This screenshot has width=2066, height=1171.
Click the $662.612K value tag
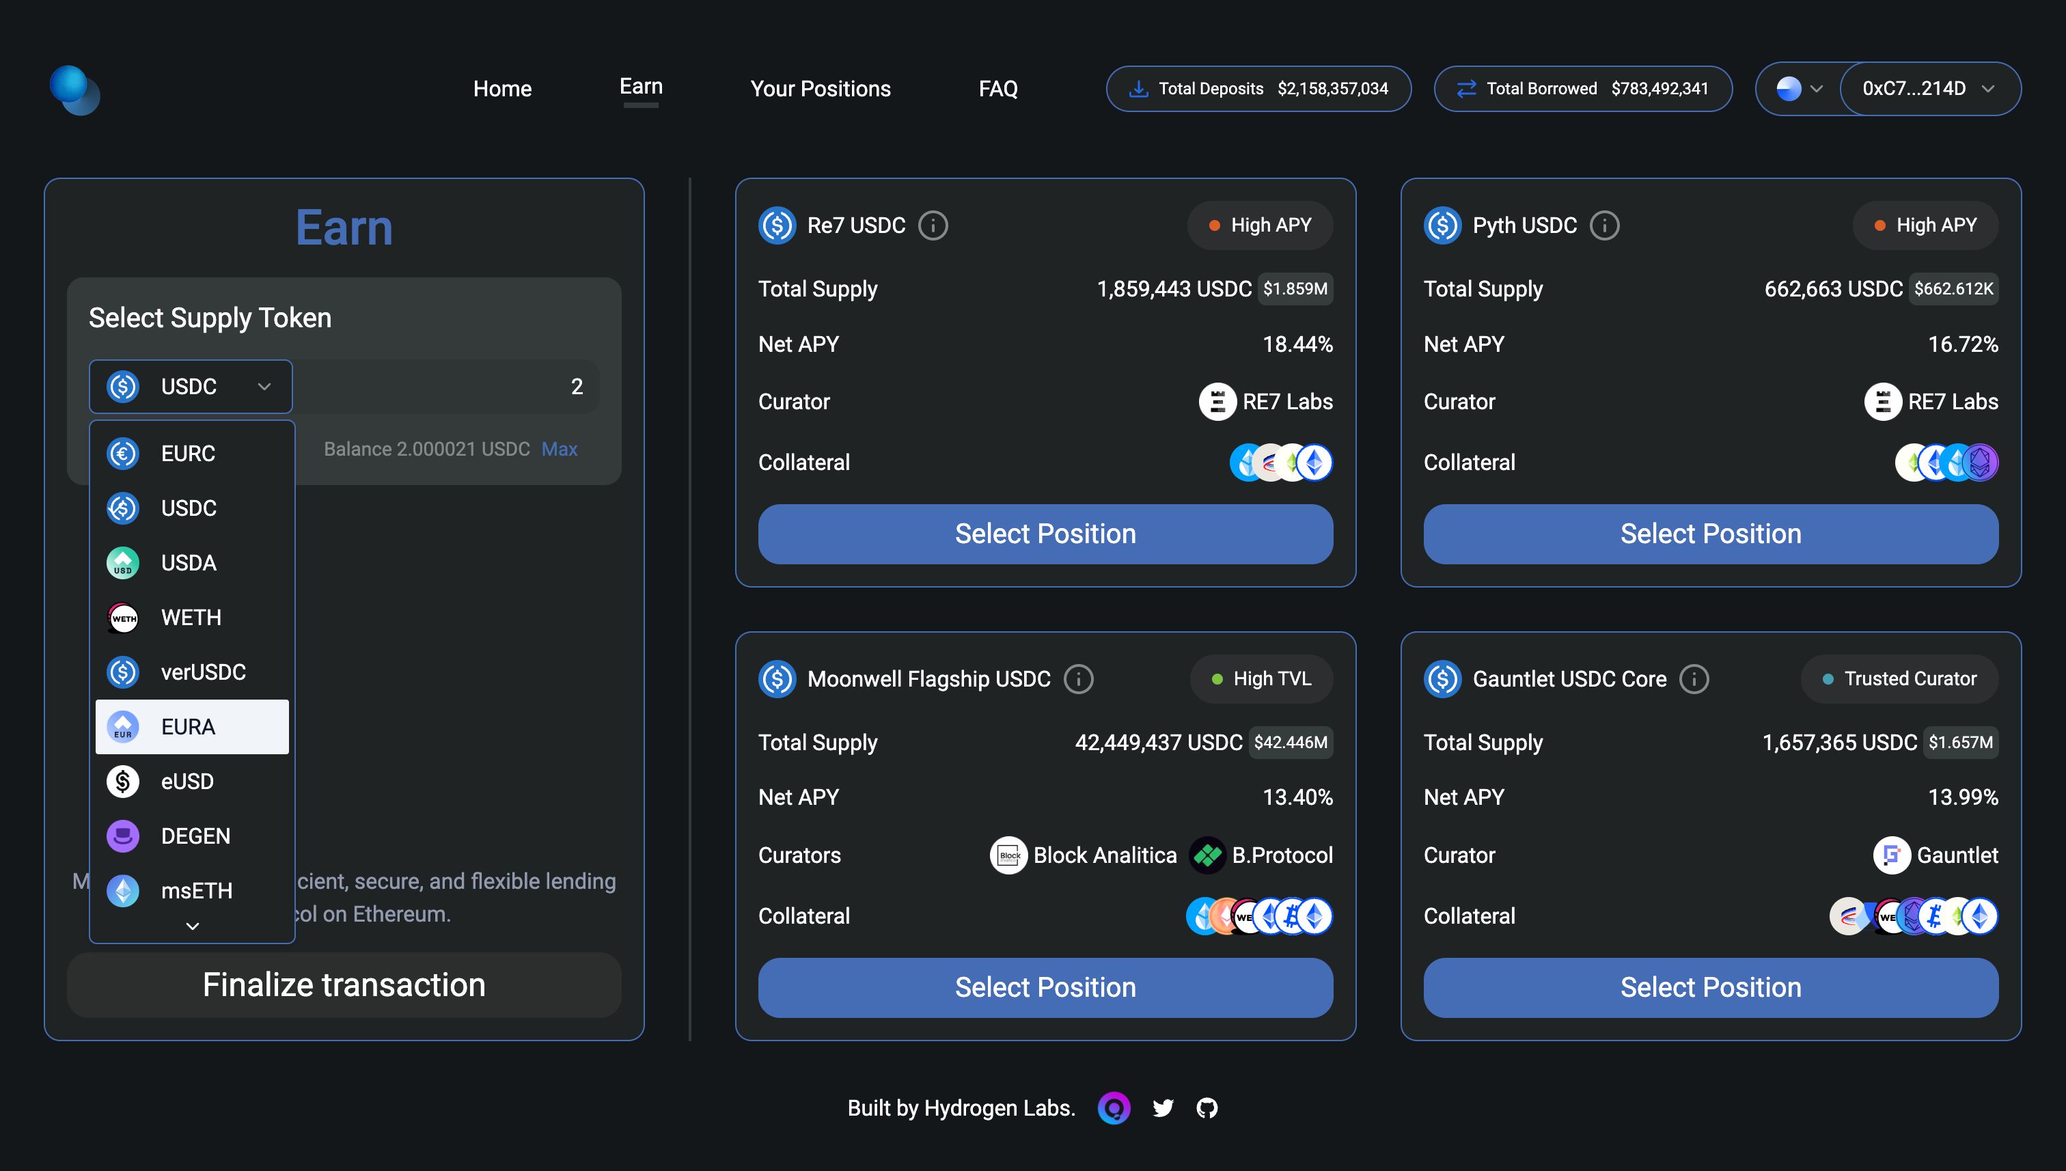[1953, 289]
